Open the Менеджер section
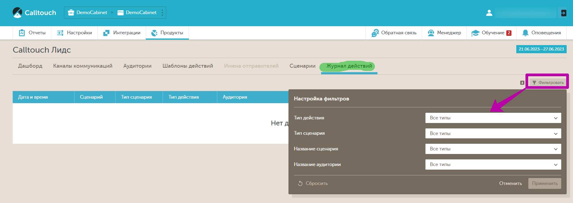This screenshot has height=203, width=573. pos(444,33)
